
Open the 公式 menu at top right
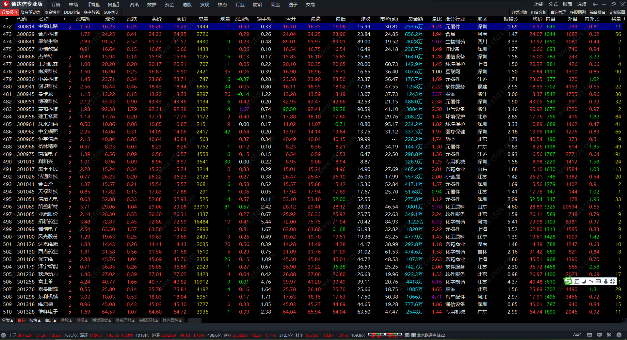[553, 4]
